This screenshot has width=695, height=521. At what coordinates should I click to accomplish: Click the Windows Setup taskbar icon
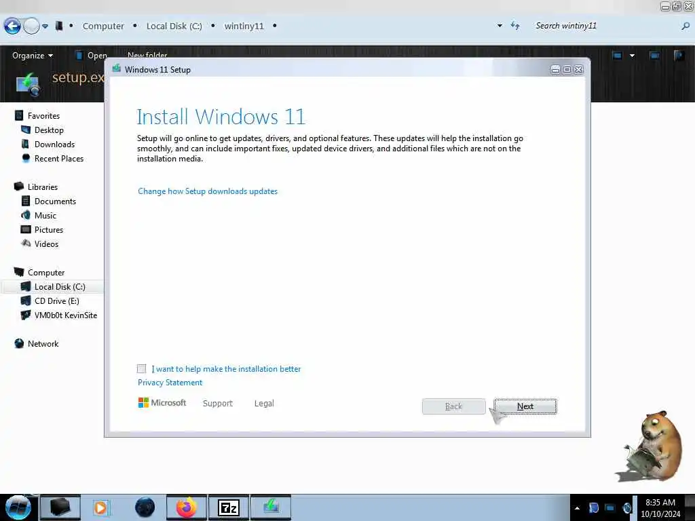pos(271,507)
